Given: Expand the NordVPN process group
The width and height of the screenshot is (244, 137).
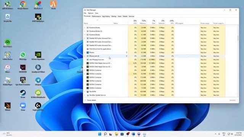Looking at the screenshot, I should [85, 91].
